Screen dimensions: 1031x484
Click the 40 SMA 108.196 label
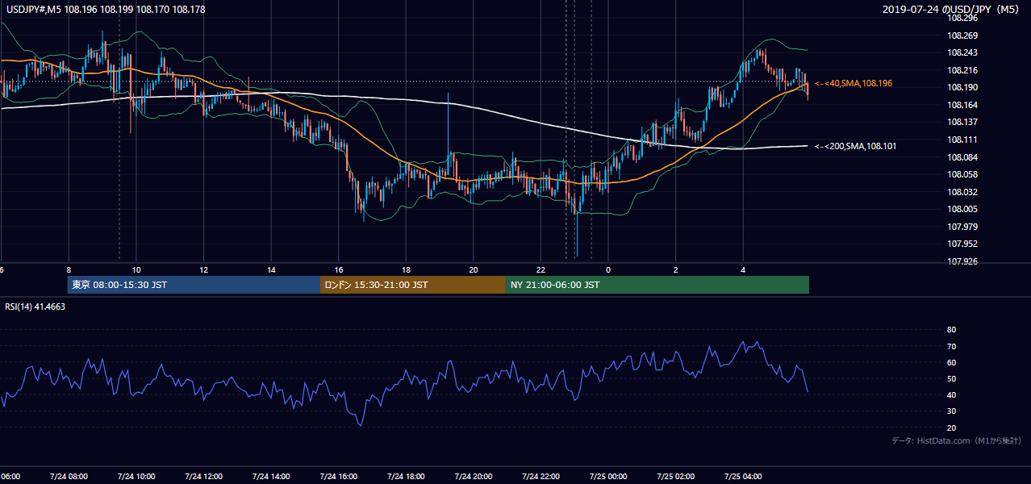pyautogui.click(x=854, y=84)
